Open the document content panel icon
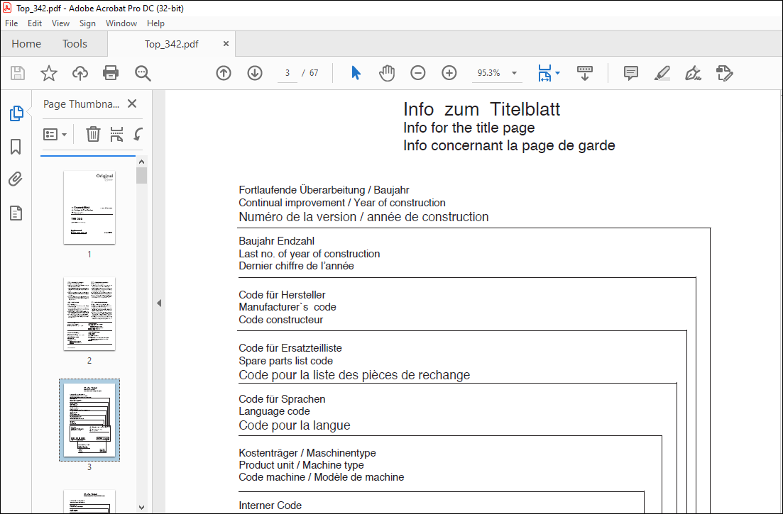783x514 pixels. (16, 213)
